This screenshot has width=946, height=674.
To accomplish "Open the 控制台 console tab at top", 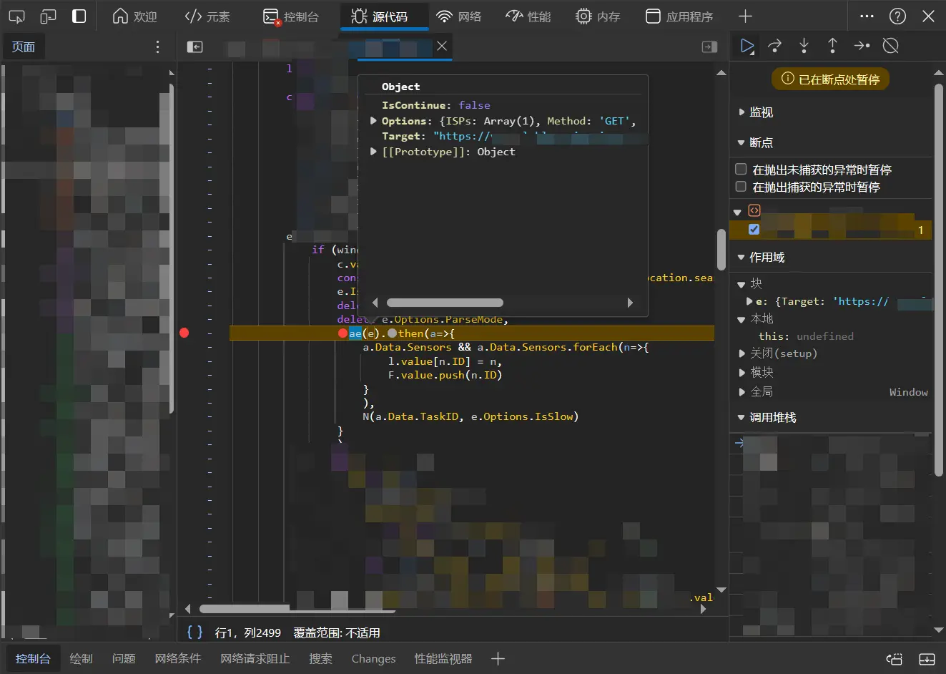I will point(291,16).
